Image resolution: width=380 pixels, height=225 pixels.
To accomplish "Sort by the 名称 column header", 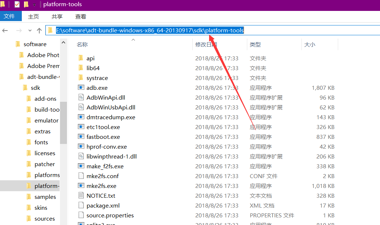I will [x=82, y=45].
